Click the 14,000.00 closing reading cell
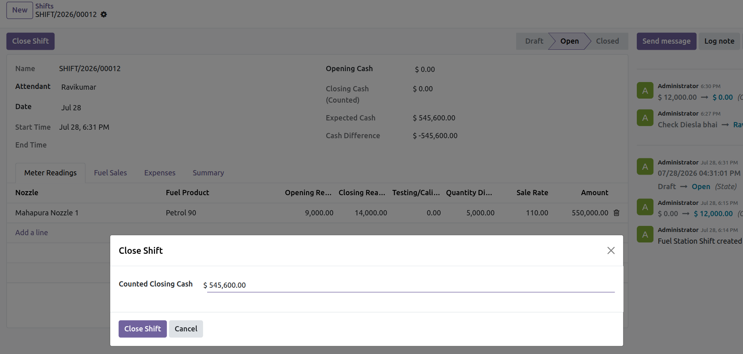This screenshot has height=354, width=743. 371,213
